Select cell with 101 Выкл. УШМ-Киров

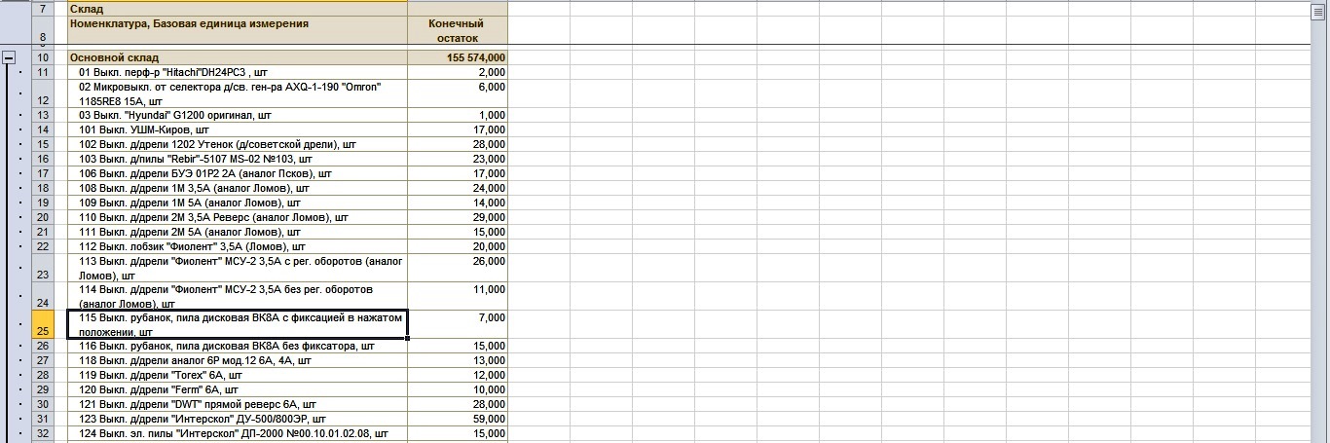point(237,129)
